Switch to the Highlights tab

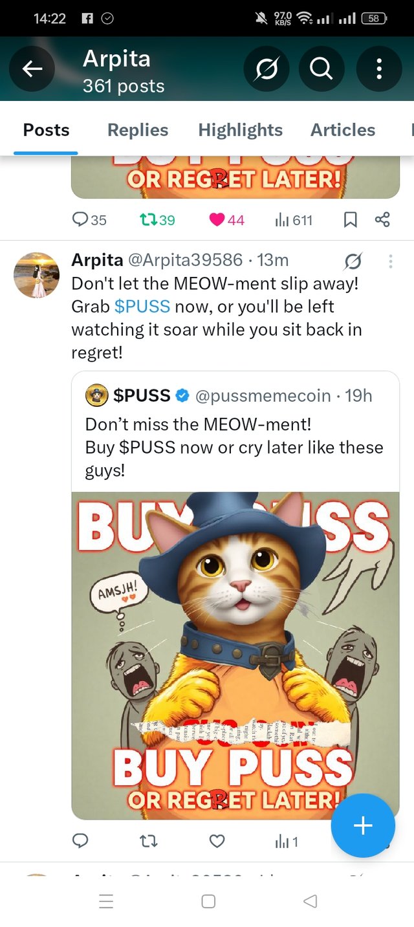[x=240, y=130]
